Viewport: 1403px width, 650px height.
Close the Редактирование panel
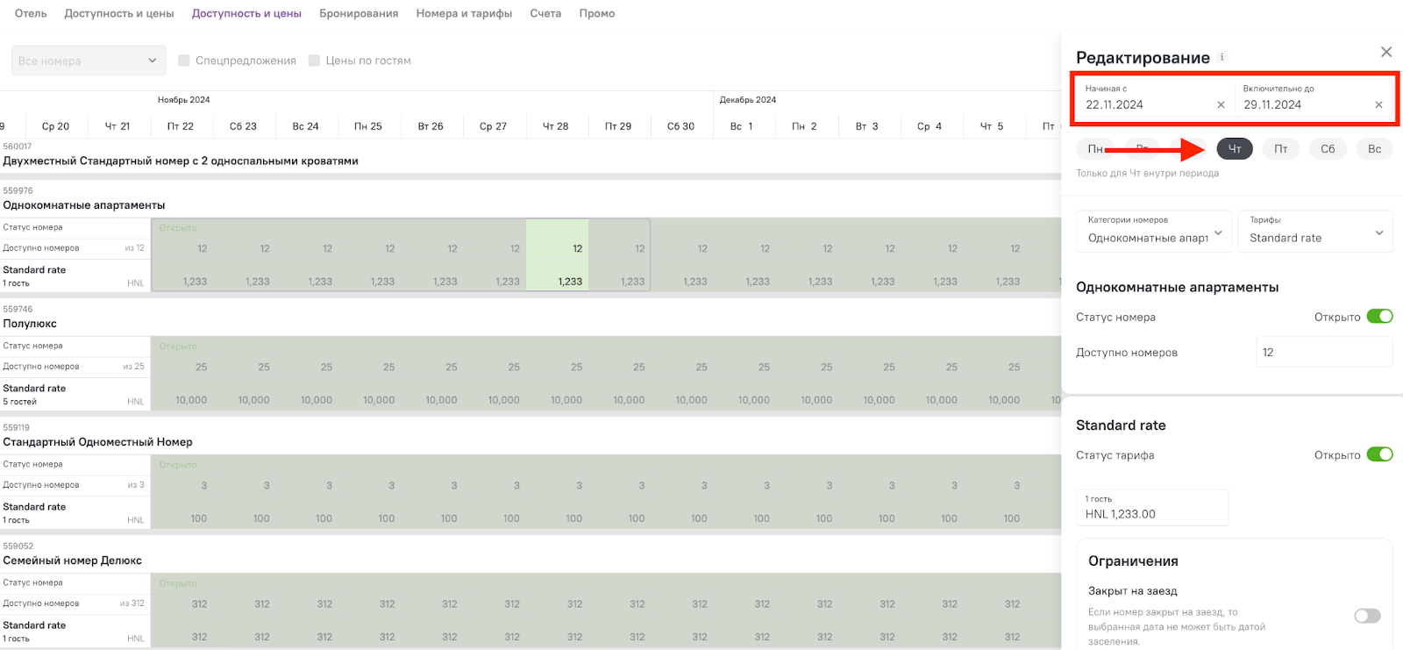pos(1386,52)
